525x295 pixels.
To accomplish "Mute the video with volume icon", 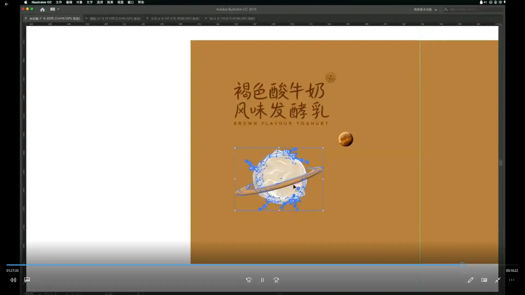I will (x=13, y=280).
